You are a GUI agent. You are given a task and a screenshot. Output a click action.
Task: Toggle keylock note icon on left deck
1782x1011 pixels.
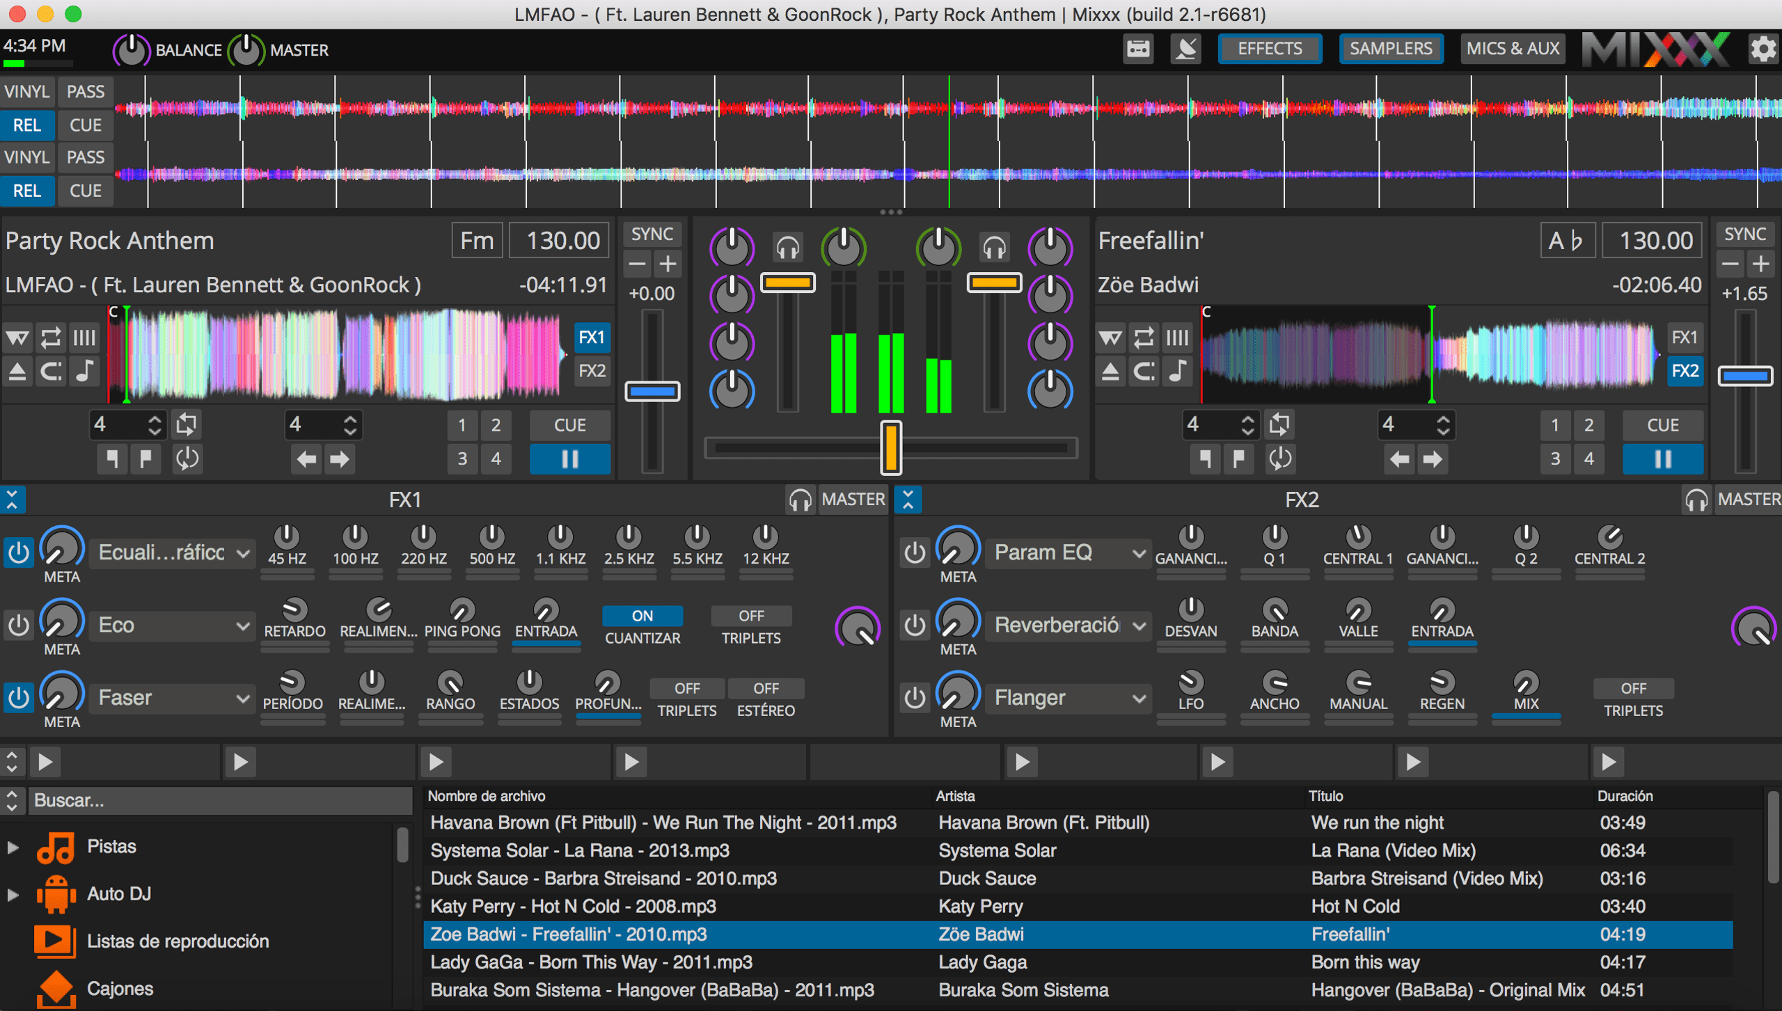coord(85,372)
